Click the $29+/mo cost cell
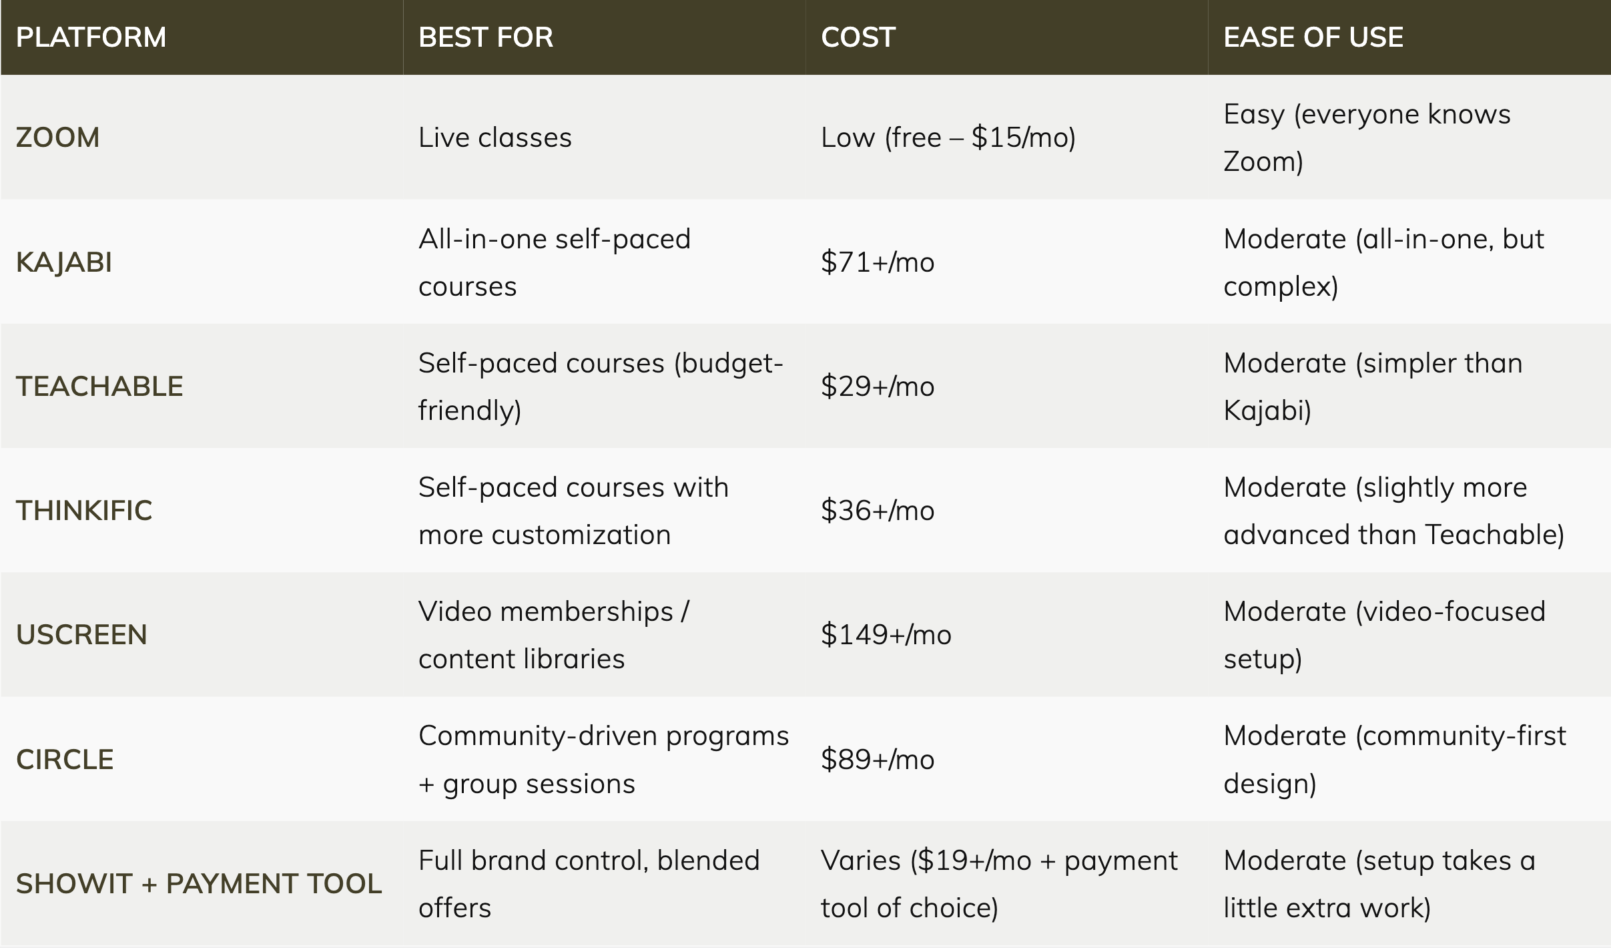This screenshot has height=948, width=1611. click(x=877, y=387)
